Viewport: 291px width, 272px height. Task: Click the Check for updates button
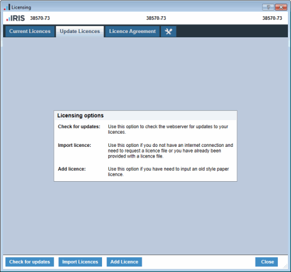coord(30,262)
